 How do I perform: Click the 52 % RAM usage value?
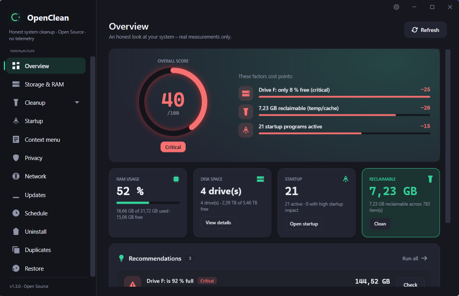coord(130,191)
